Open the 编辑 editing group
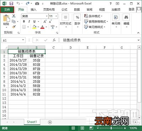 126,21
